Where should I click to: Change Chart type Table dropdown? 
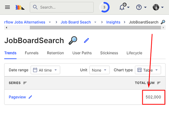pyautogui.click(x=148, y=70)
